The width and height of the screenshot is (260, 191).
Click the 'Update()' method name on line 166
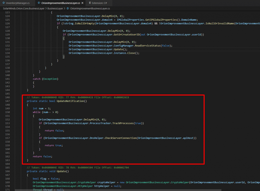click(63, 171)
